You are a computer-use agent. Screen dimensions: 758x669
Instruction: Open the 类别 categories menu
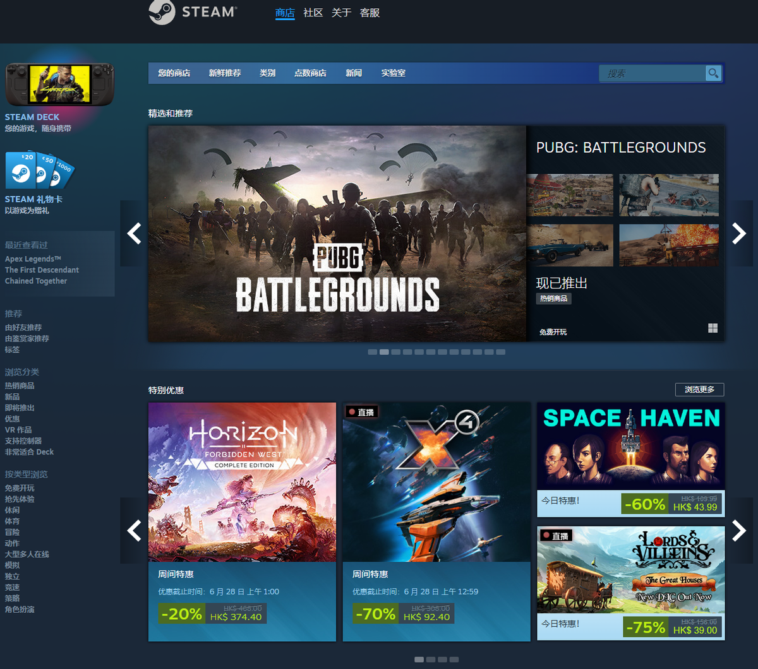pos(268,73)
